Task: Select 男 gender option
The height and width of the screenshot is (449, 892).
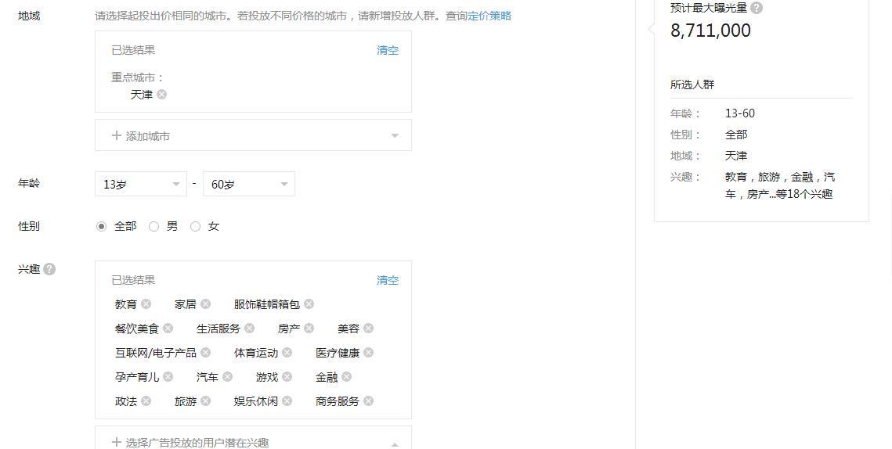Action: pos(153,226)
